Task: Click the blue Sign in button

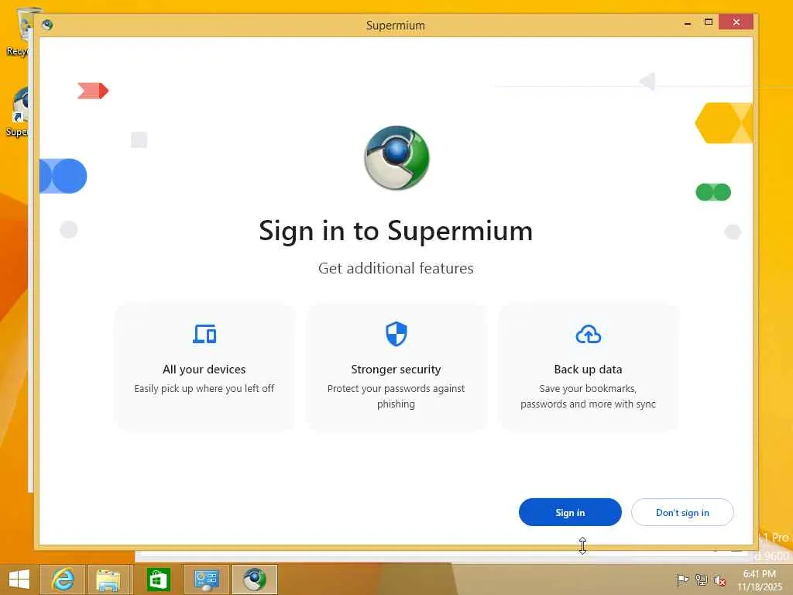Action: pos(570,512)
